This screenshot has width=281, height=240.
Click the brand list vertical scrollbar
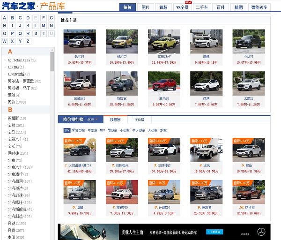click(x=52, y=62)
